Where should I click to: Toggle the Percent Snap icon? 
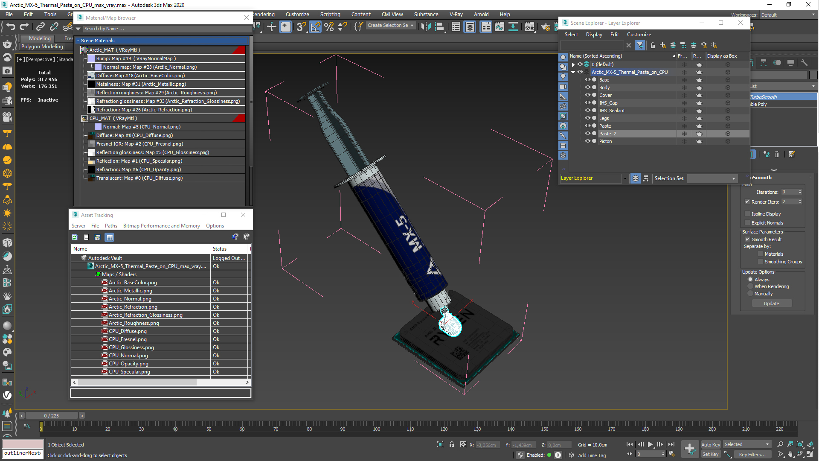tap(329, 27)
